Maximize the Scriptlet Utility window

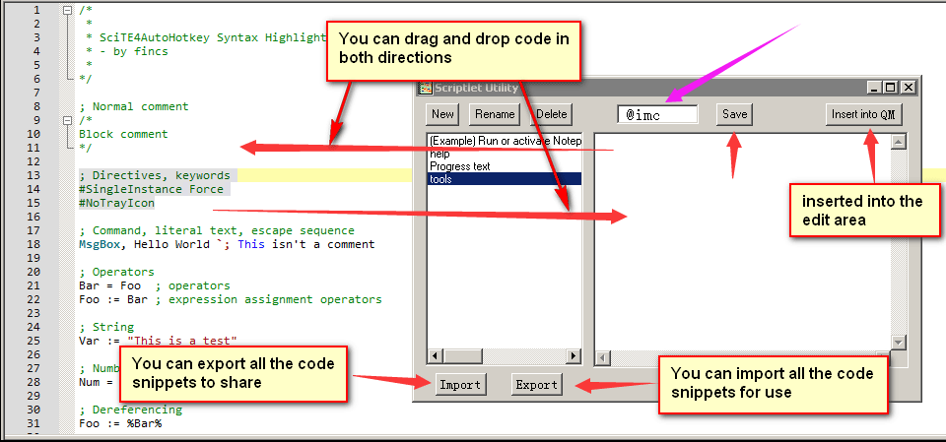891,88
